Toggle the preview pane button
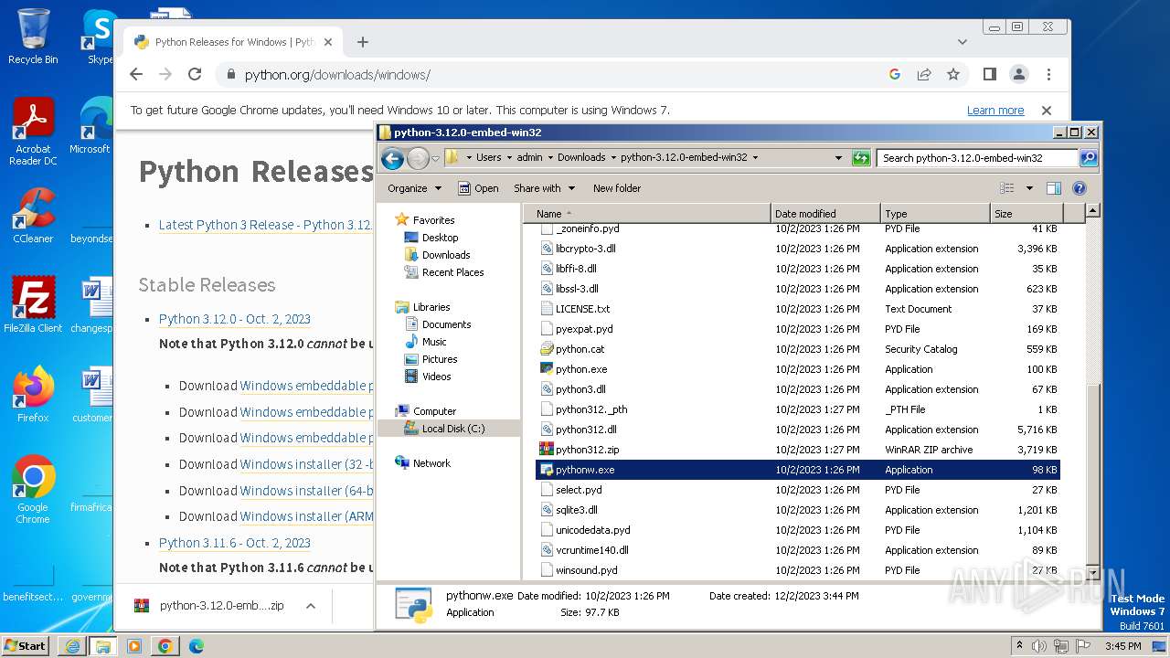 1054,188
